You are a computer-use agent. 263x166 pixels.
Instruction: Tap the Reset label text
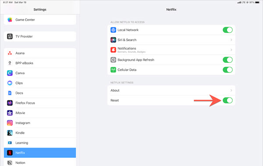coord(114,100)
